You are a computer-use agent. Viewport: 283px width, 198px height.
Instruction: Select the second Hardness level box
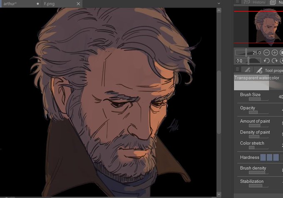(x=269, y=157)
